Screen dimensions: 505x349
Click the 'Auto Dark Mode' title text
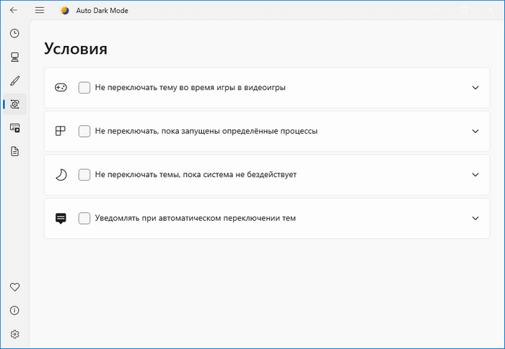coord(102,11)
